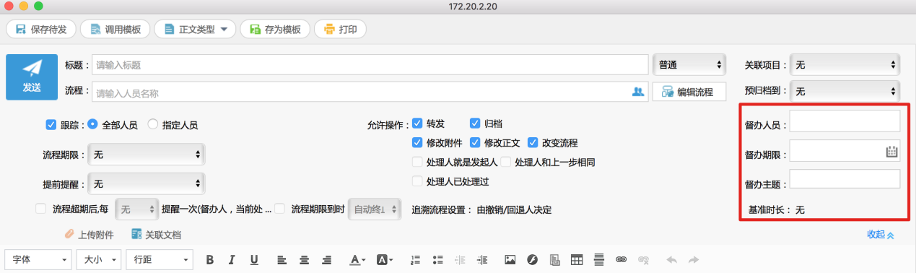916x273 pixels.
Task: Click the insert image icon
Action: (510, 259)
